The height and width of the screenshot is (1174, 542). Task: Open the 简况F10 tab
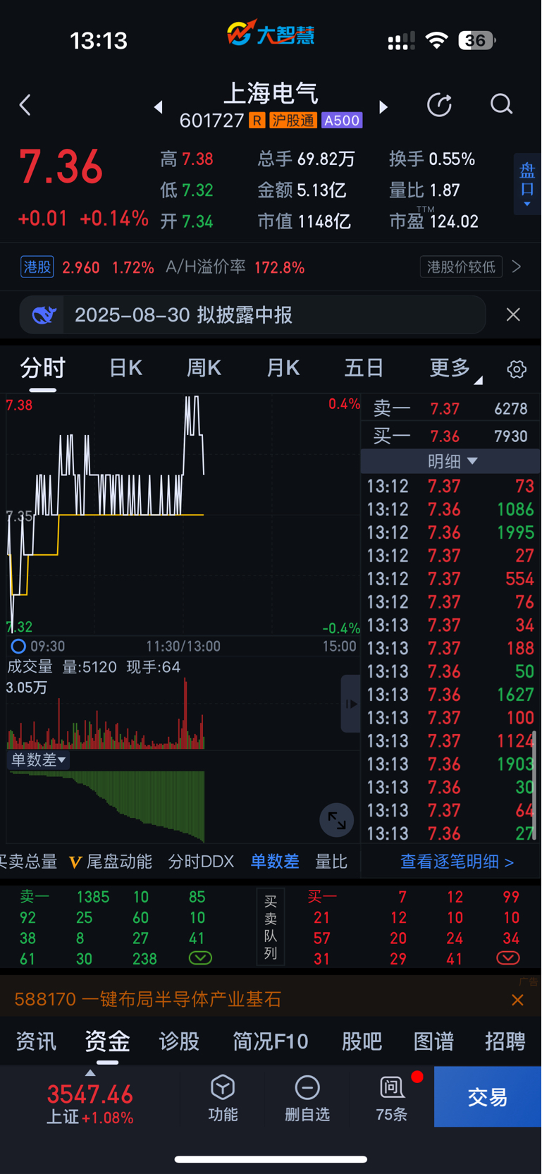click(271, 1041)
